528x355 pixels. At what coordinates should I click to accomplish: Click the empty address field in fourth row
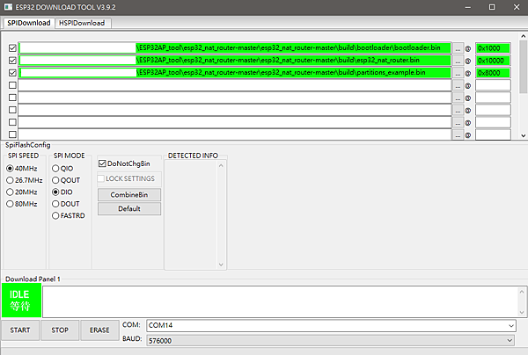493,85
